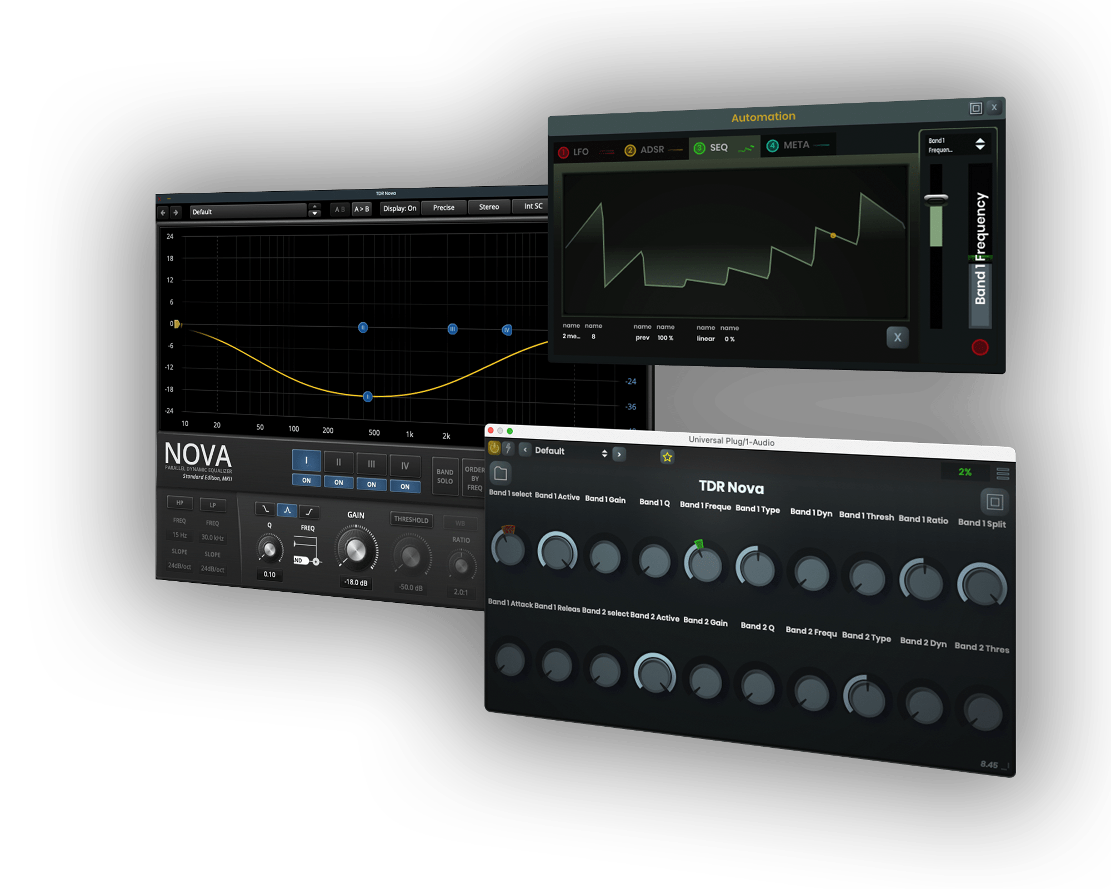The width and height of the screenshot is (1111, 889).
Task: Select the low shelf filter shape icon
Action: [265, 508]
